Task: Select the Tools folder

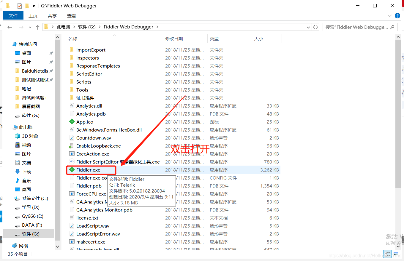Action: tap(82, 90)
